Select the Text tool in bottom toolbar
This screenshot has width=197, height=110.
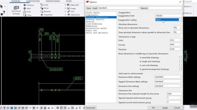click(4, 108)
